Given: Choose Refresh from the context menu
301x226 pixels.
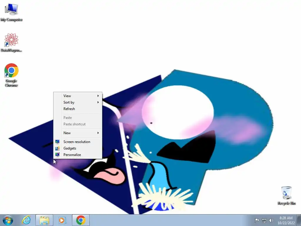Looking at the screenshot, I should [x=78, y=109].
